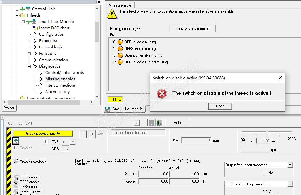The height and width of the screenshot is (195, 301).
Task: Open the Output frequency smoothed dropdown
Action: pyautogui.click(x=290, y=165)
